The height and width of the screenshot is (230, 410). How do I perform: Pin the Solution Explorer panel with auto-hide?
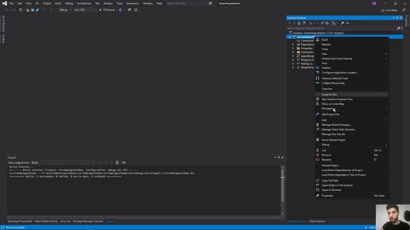(x=397, y=18)
